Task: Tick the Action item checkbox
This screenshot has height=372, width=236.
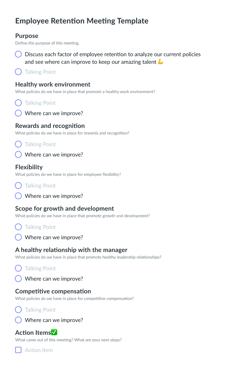Action: (x=18, y=350)
